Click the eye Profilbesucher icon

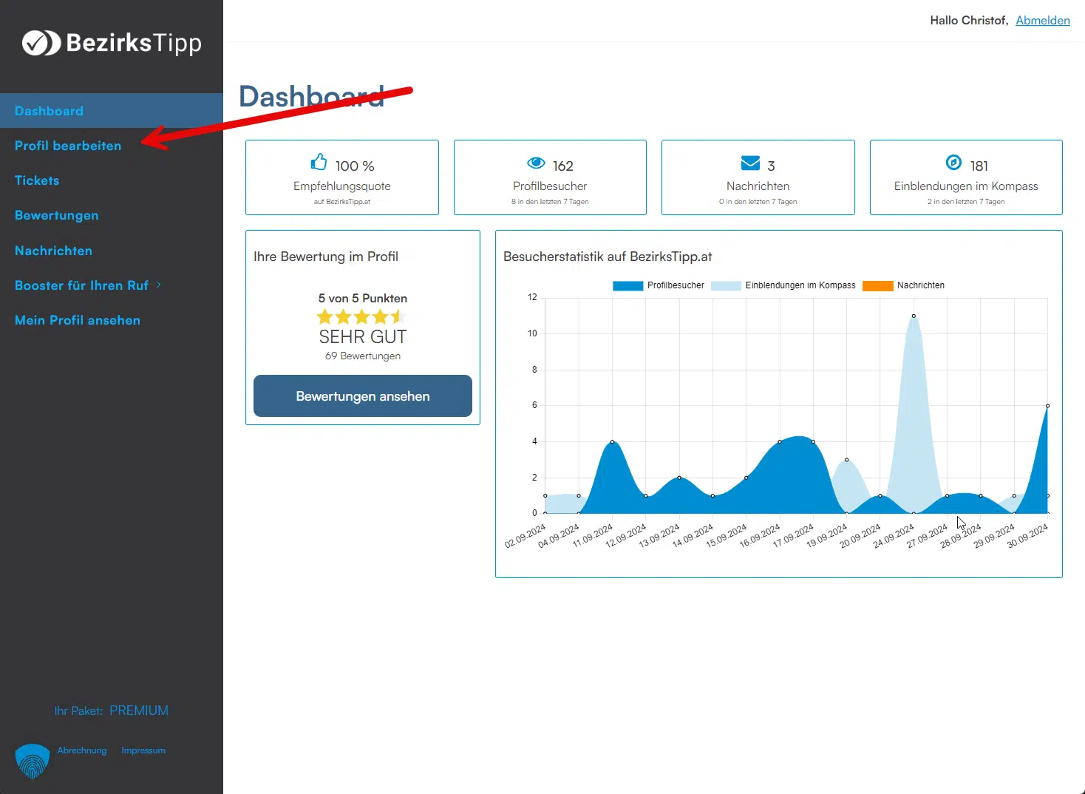click(x=536, y=163)
